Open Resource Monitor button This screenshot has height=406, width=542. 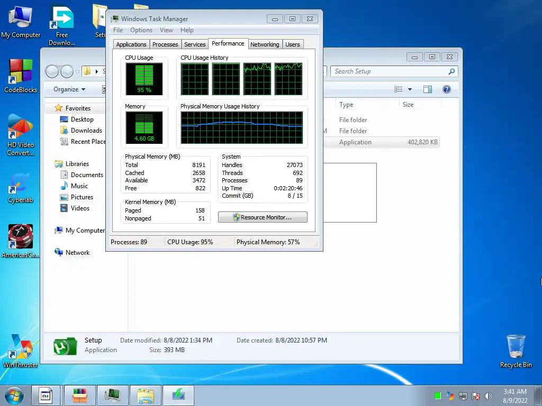coord(263,217)
